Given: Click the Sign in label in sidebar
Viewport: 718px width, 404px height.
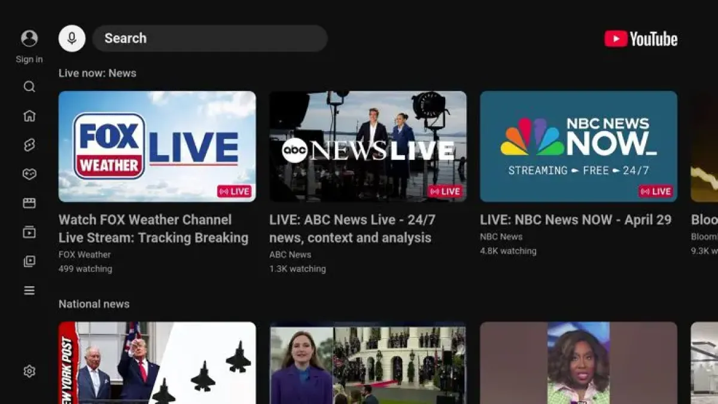Looking at the screenshot, I should (x=29, y=59).
